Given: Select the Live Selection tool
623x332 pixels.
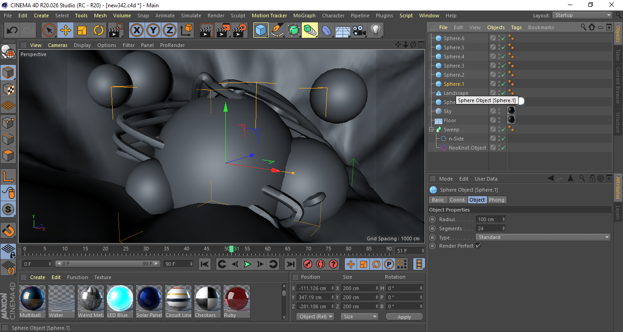Looking at the screenshot, I should 49,31.
